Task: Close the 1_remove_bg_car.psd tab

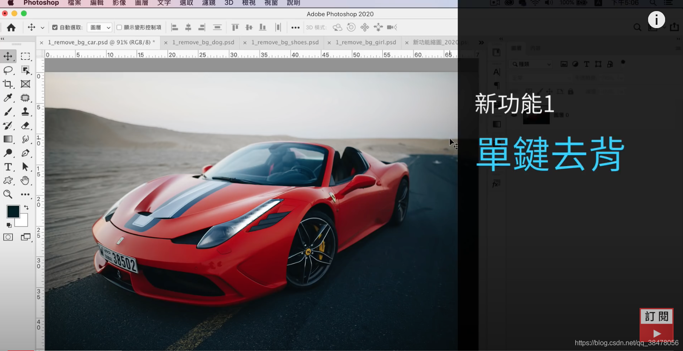Action: coord(41,43)
